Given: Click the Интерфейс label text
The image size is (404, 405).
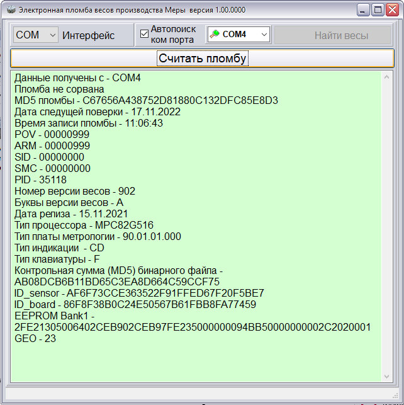Looking at the screenshot, I should coord(88,35).
